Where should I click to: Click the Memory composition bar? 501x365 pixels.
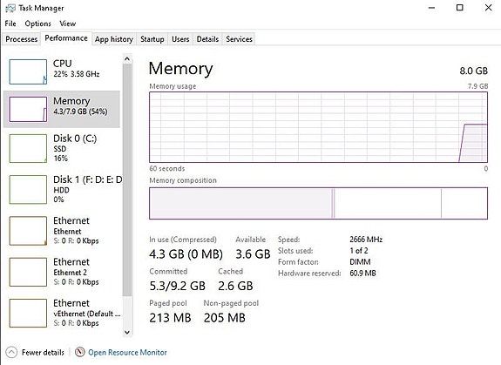[318, 204]
